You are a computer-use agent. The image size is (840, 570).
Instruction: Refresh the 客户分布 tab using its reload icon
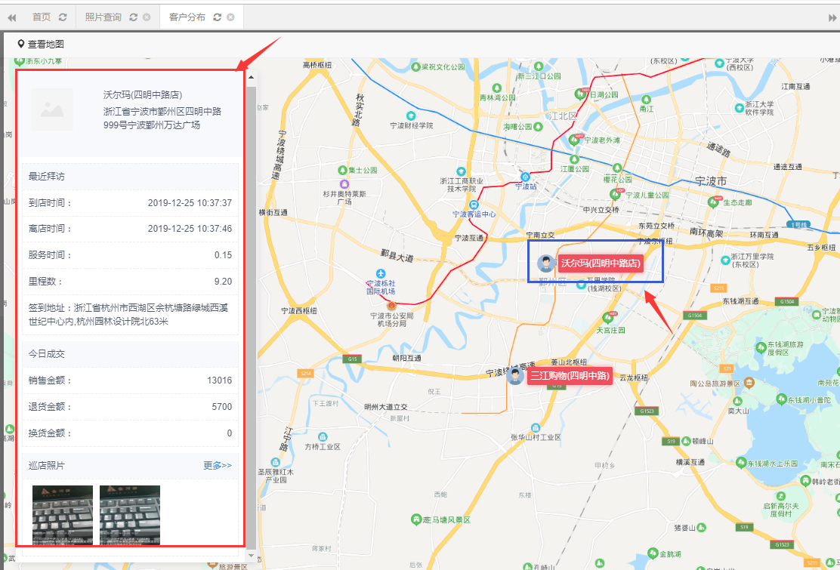click(217, 17)
